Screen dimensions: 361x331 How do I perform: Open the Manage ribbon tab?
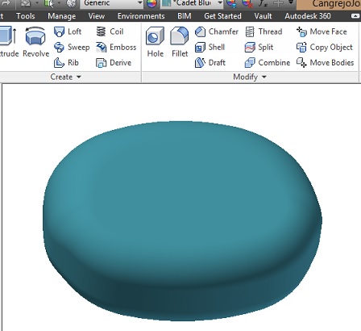click(62, 16)
